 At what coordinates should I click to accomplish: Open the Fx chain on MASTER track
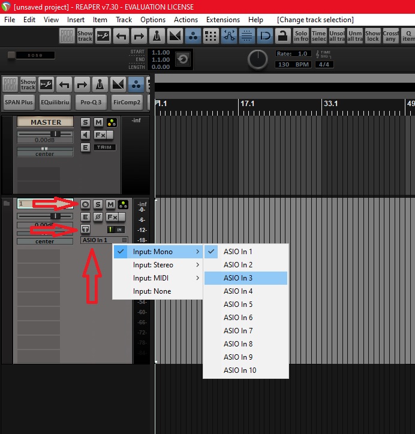pos(100,135)
